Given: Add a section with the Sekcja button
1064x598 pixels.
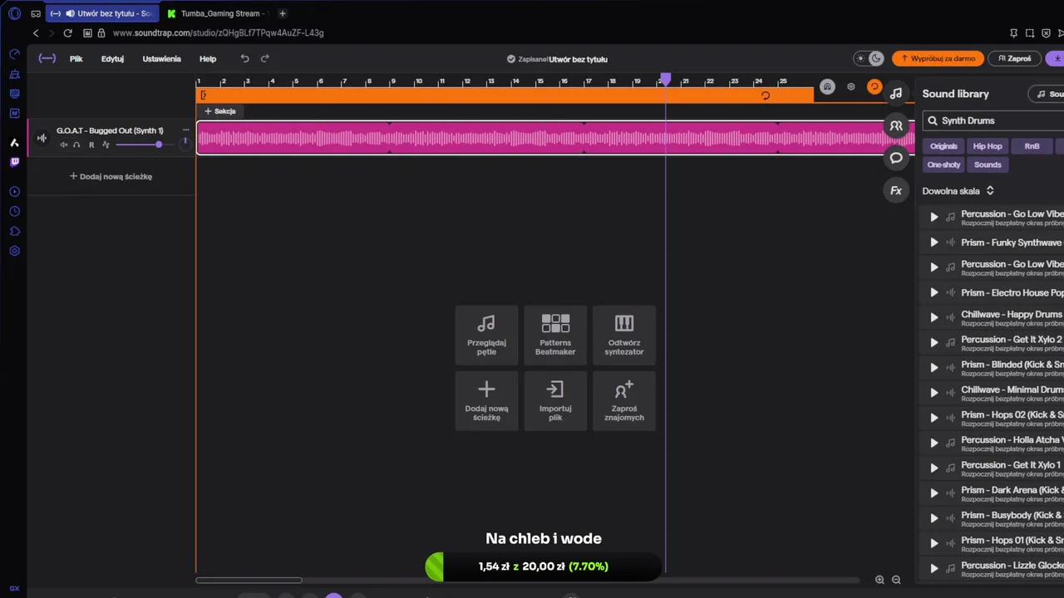Looking at the screenshot, I should tap(220, 111).
